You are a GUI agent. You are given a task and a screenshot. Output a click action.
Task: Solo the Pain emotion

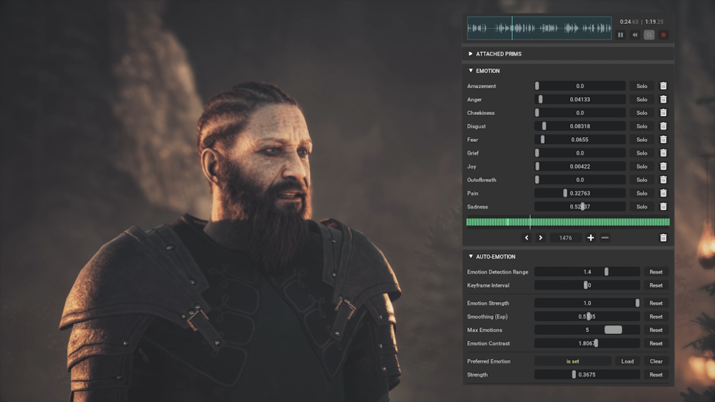click(642, 194)
